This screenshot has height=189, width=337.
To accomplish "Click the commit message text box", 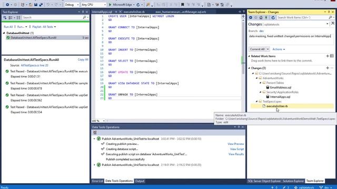I will point(291,39).
